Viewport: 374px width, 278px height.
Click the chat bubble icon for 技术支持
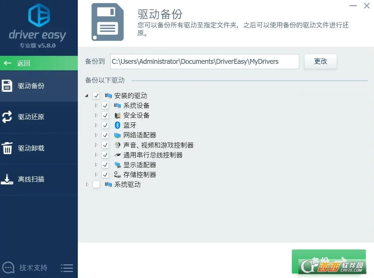pos(8,268)
